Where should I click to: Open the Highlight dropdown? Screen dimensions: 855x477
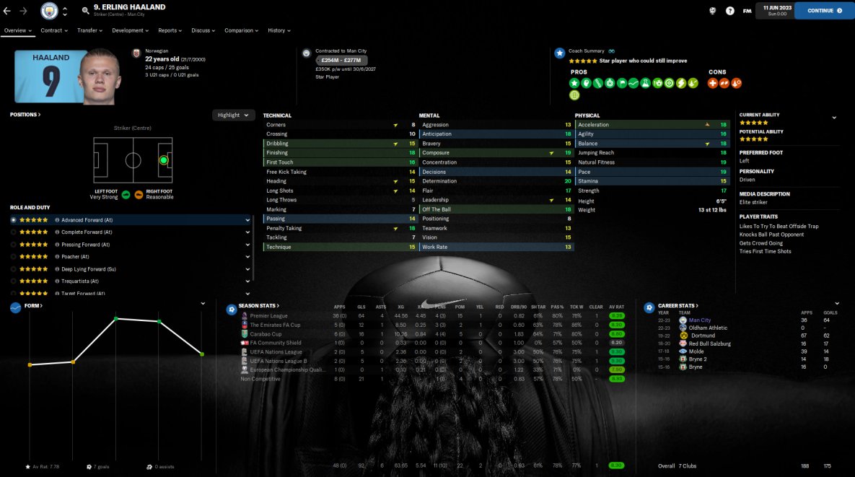233,115
